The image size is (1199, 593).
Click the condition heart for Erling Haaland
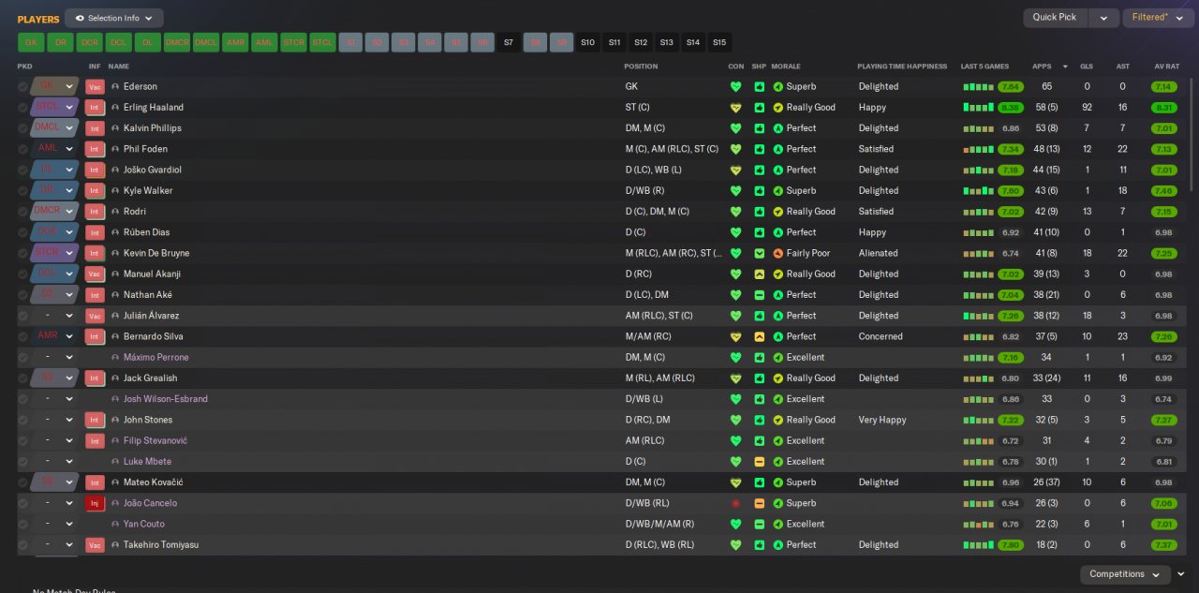click(x=735, y=108)
